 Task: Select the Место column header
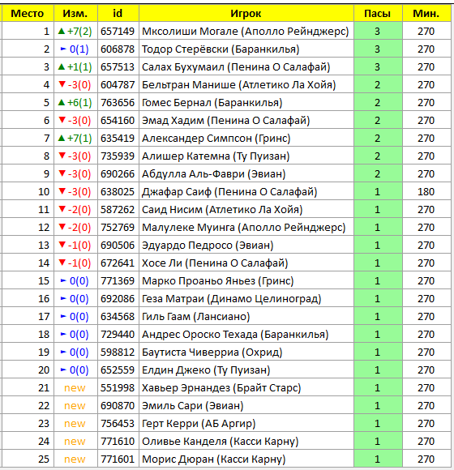tap(28, 14)
